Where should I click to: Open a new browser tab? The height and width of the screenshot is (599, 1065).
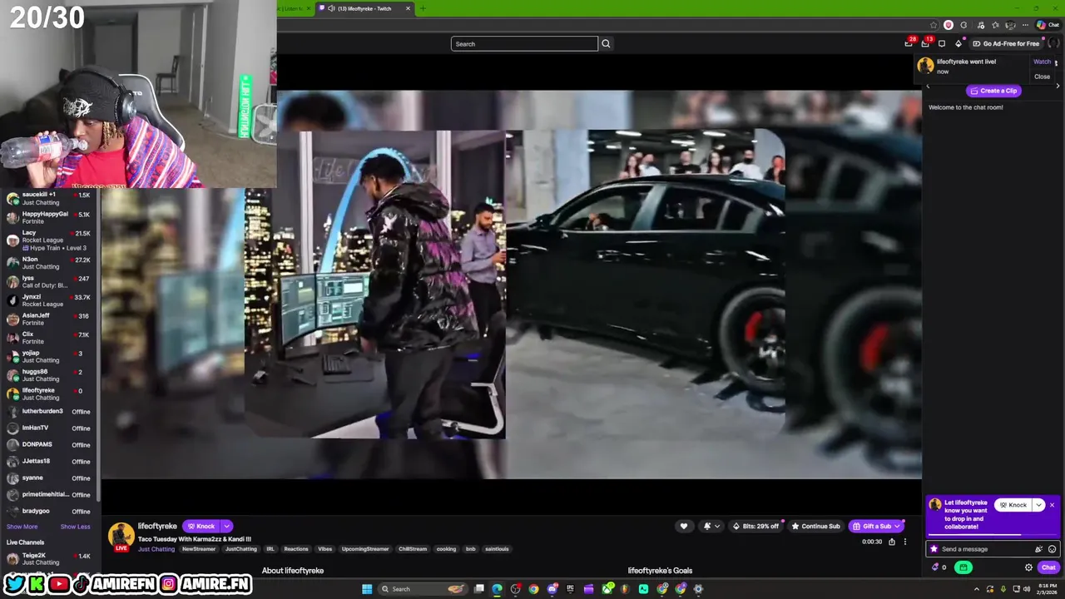click(423, 8)
